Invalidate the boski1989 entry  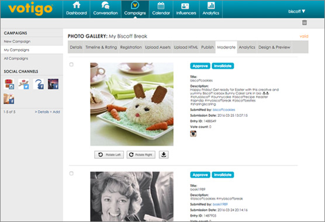click(x=223, y=175)
